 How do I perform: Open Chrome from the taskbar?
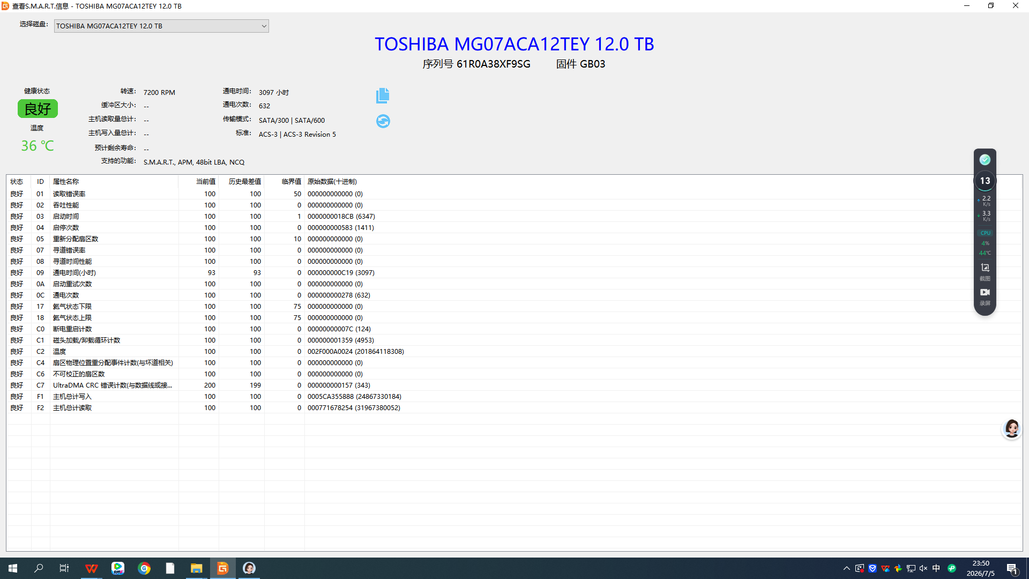tap(144, 568)
